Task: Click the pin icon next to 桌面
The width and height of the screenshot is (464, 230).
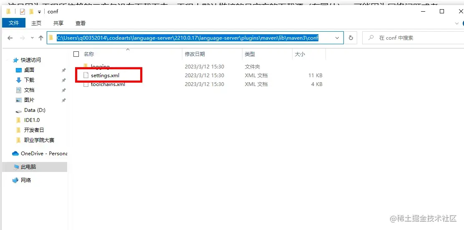Action: click(63, 70)
